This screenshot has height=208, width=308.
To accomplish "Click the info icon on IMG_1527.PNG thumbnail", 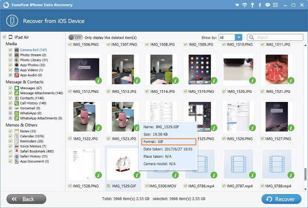I will (291, 128).
